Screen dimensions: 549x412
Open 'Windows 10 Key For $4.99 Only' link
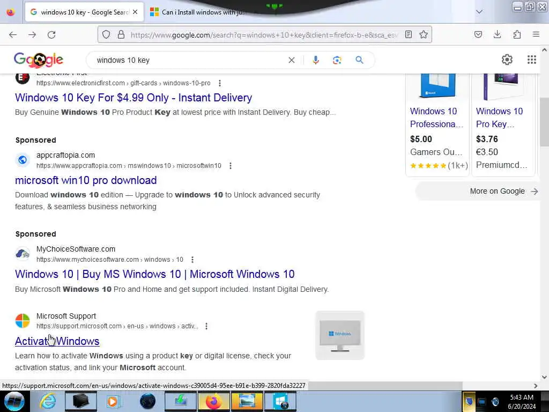coord(133,98)
